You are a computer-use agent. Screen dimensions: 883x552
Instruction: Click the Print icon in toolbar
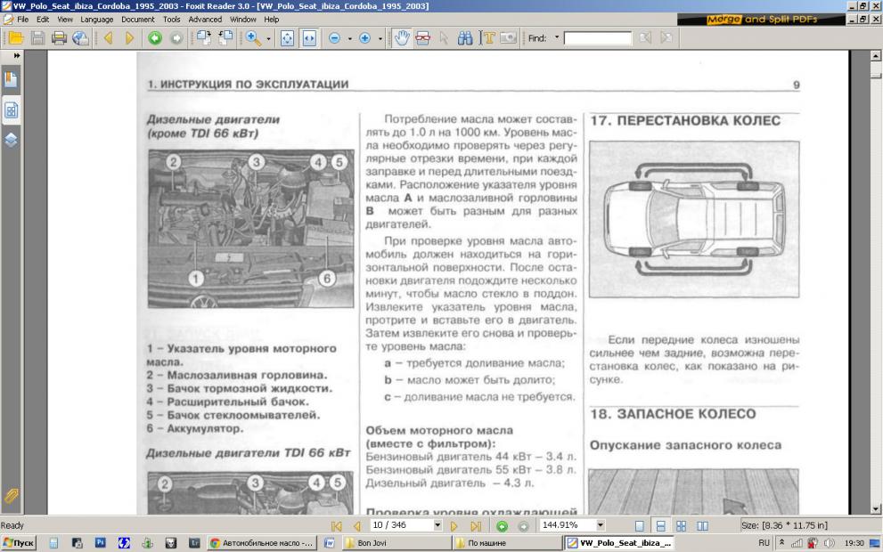tap(59, 38)
